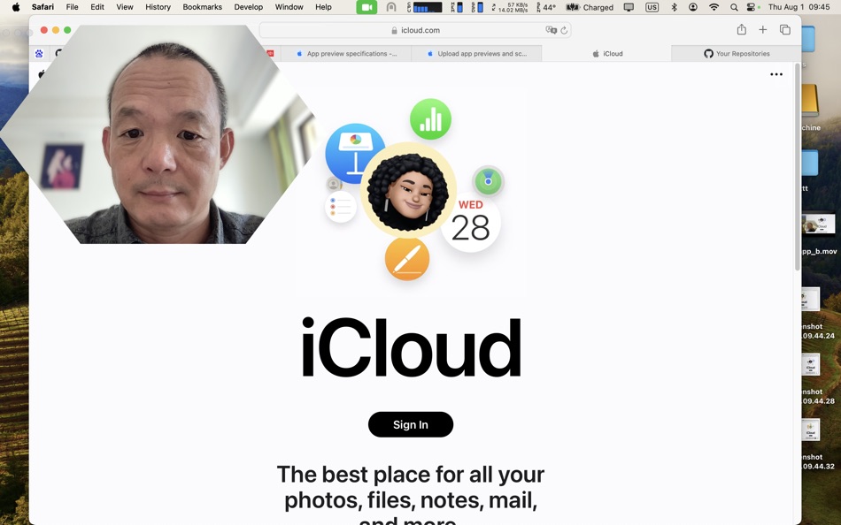841x525 pixels.
Task: Open the Numbers app icon
Action: tap(431, 118)
